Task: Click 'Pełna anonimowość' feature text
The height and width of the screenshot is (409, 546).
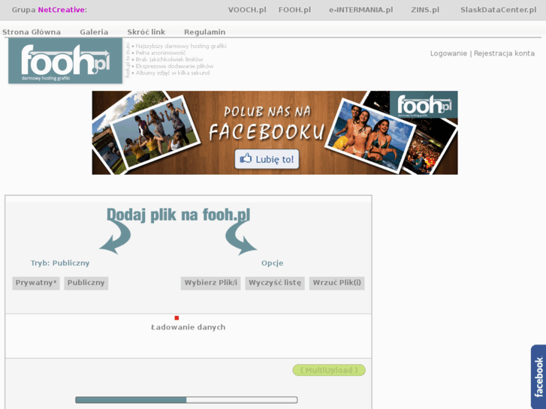Action: pyautogui.click(x=161, y=53)
